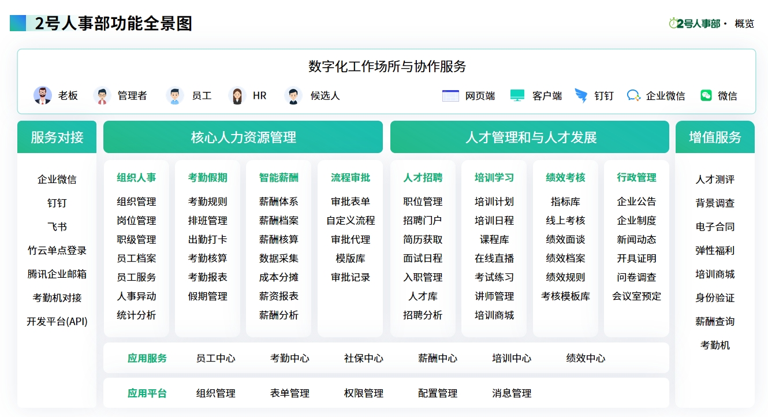Select the 管理者 avatar icon
Viewport: 768px width, 417px height.
[x=102, y=95]
